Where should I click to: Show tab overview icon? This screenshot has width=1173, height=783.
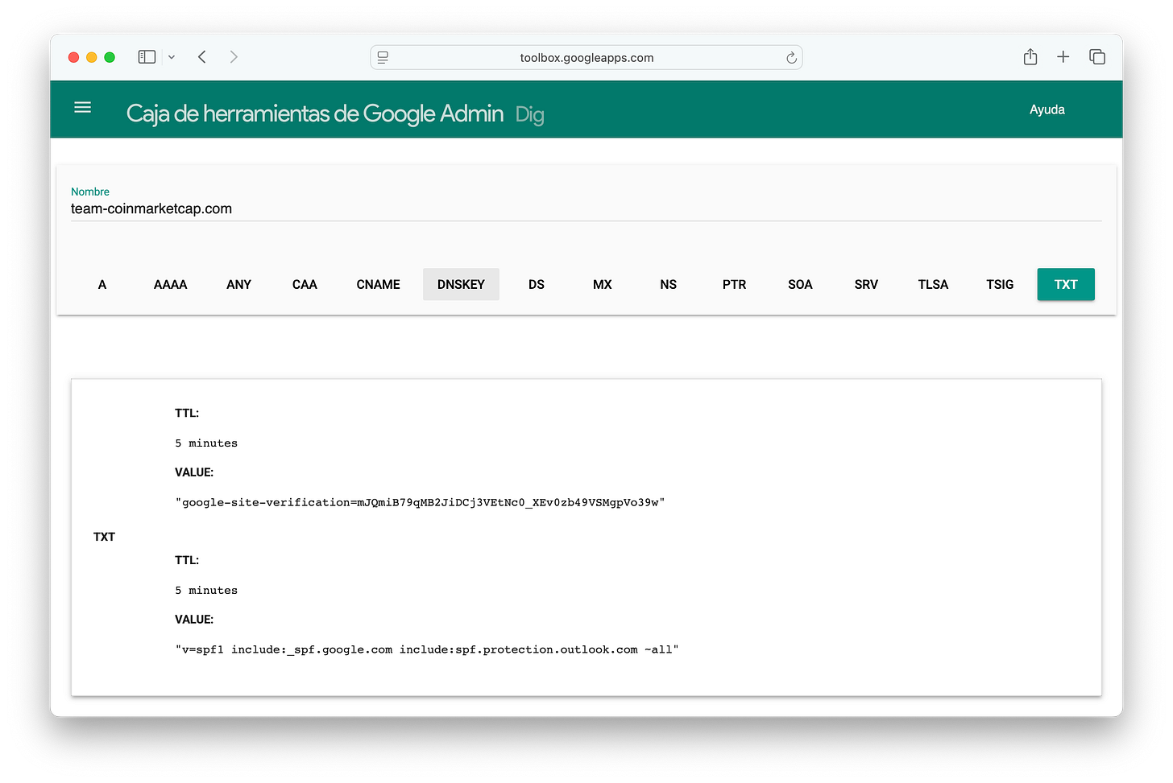(1097, 56)
